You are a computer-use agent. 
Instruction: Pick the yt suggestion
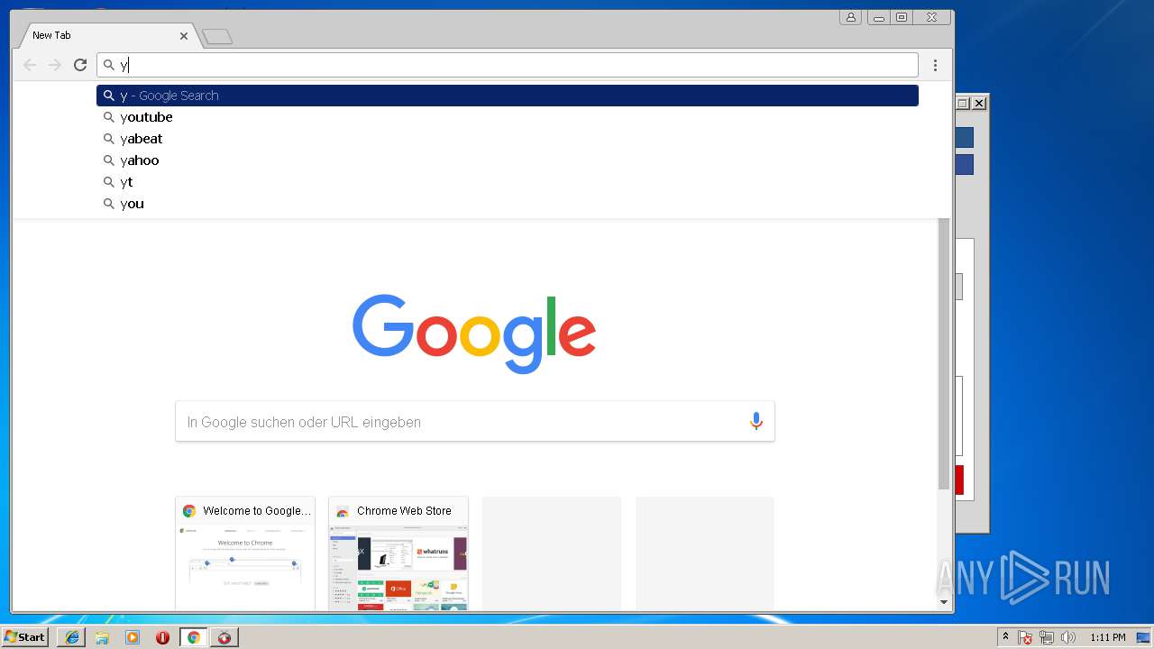coord(508,182)
